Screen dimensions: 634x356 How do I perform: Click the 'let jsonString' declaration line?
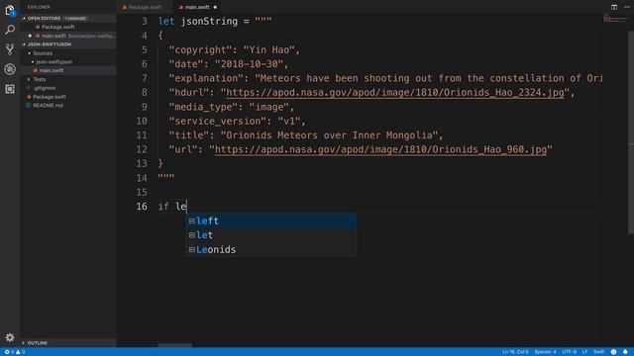(x=215, y=22)
